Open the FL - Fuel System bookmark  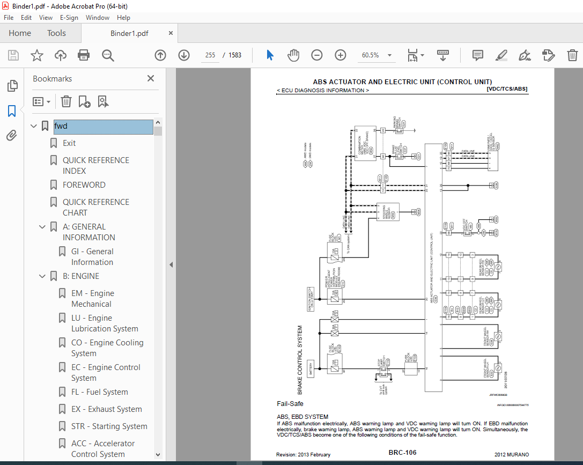tap(100, 392)
